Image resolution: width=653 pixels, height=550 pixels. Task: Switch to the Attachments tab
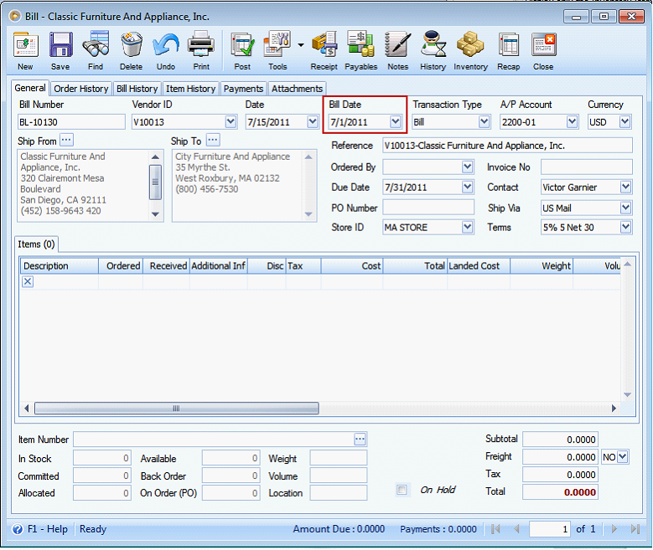click(297, 89)
